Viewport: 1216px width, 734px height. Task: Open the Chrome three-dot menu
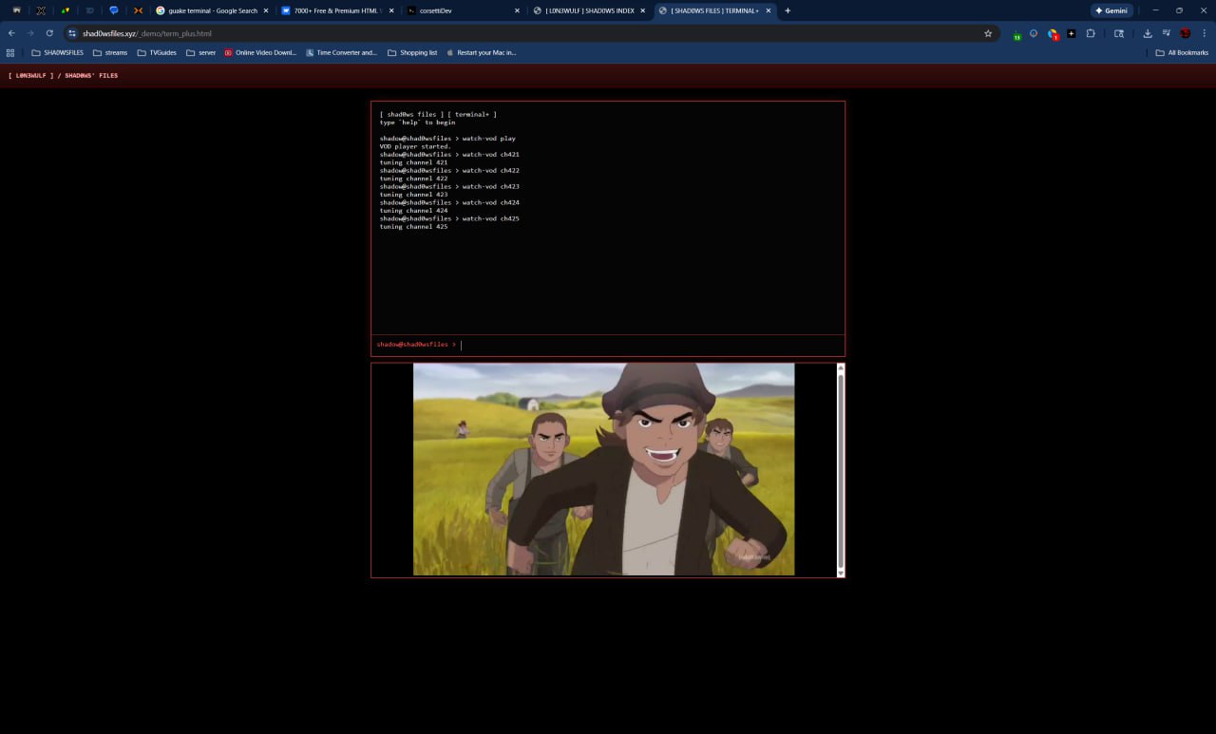1204,33
